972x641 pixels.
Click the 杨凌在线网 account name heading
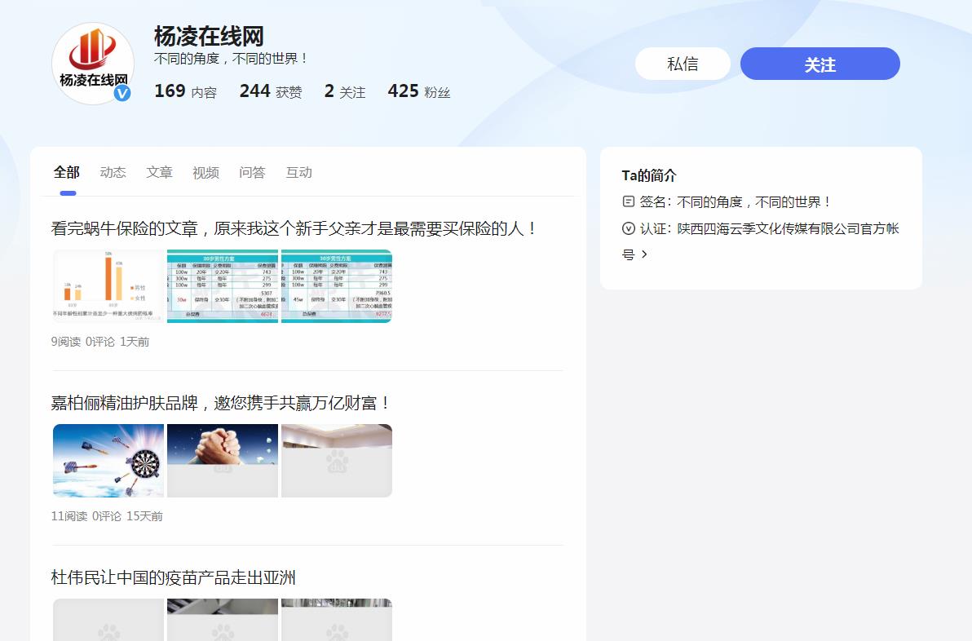(x=209, y=37)
